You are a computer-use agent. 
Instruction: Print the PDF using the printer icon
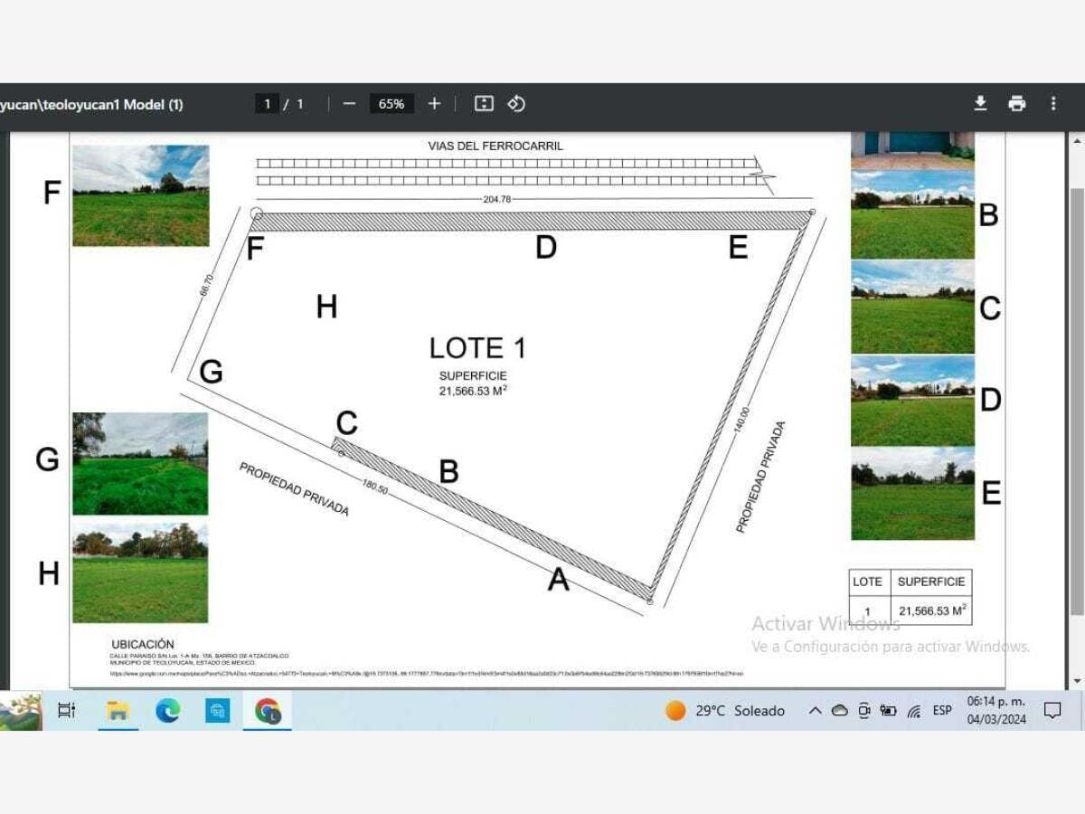click(x=1017, y=104)
